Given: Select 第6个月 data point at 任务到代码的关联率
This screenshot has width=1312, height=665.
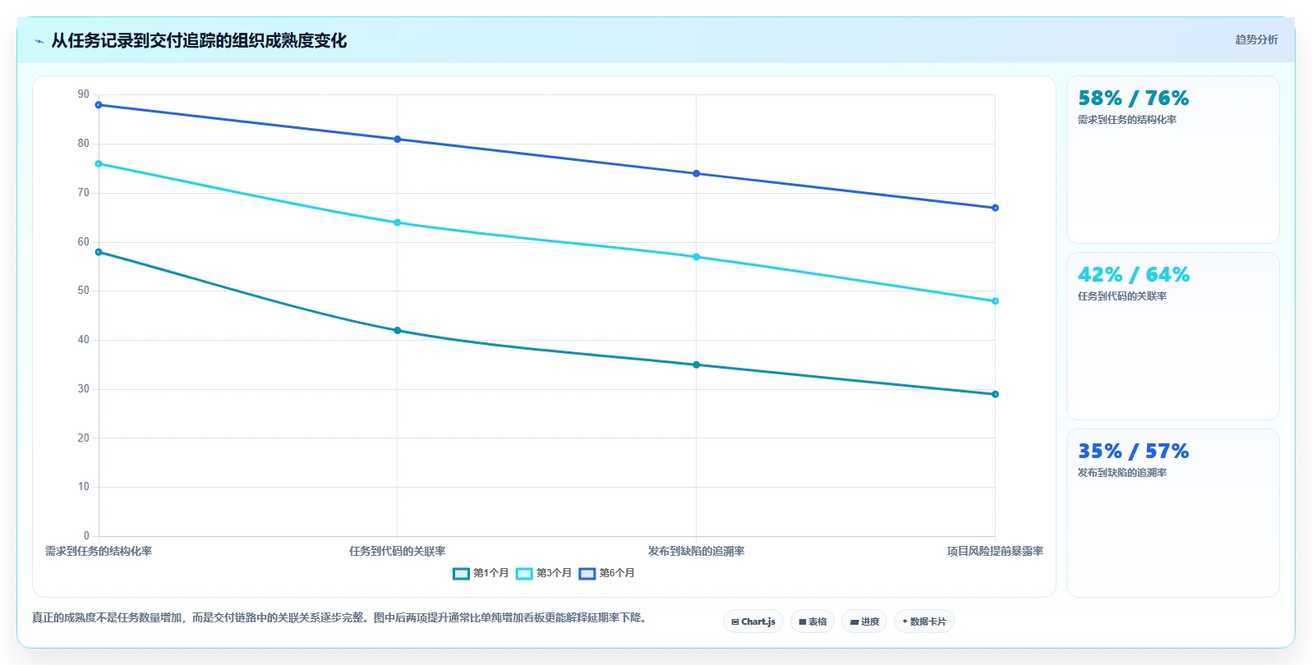Looking at the screenshot, I should 398,140.
